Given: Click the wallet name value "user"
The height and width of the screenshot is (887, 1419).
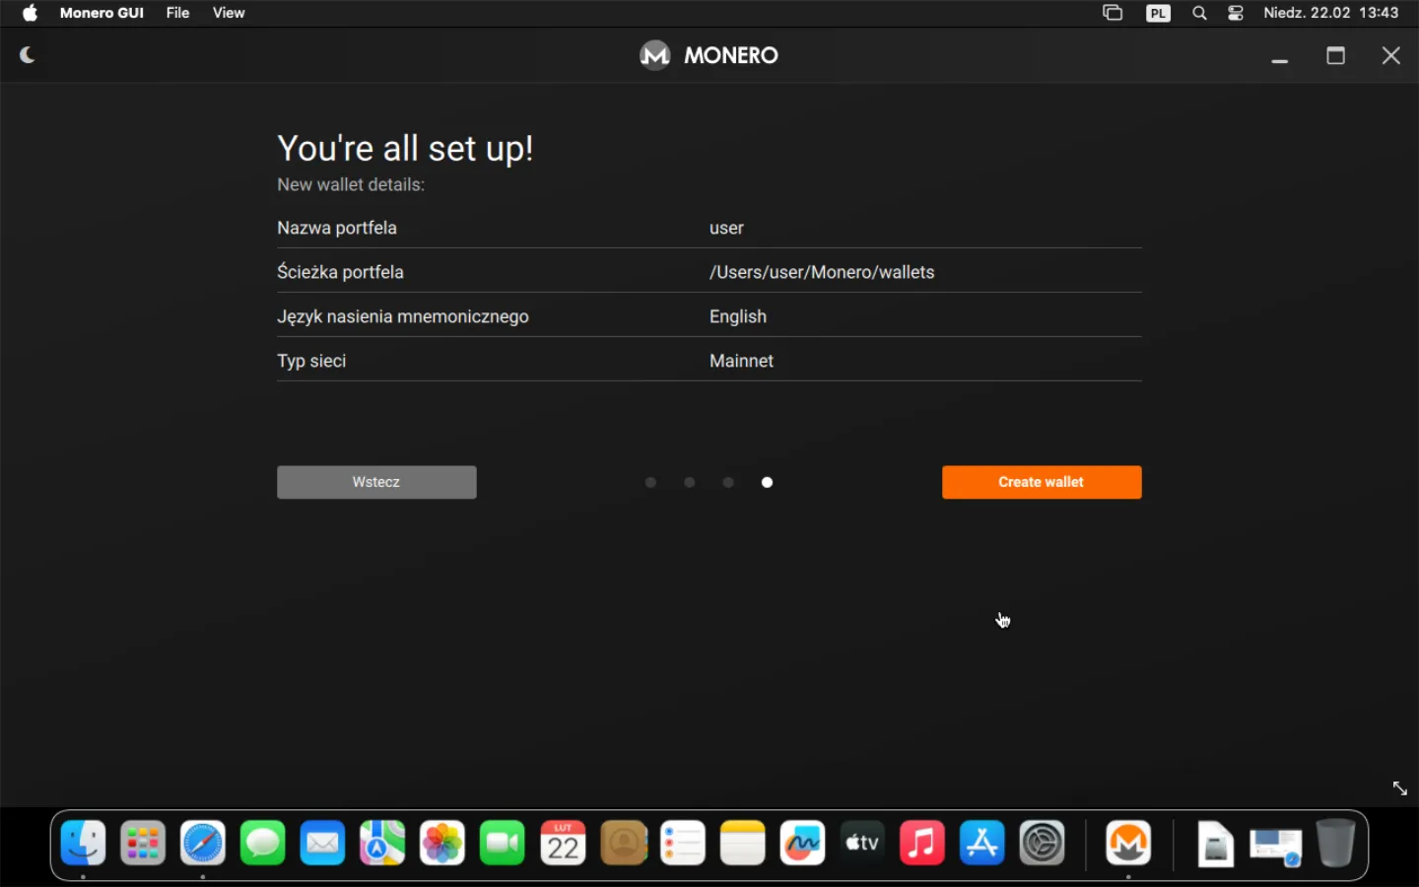Looking at the screenshot, I should click(726, 228).
